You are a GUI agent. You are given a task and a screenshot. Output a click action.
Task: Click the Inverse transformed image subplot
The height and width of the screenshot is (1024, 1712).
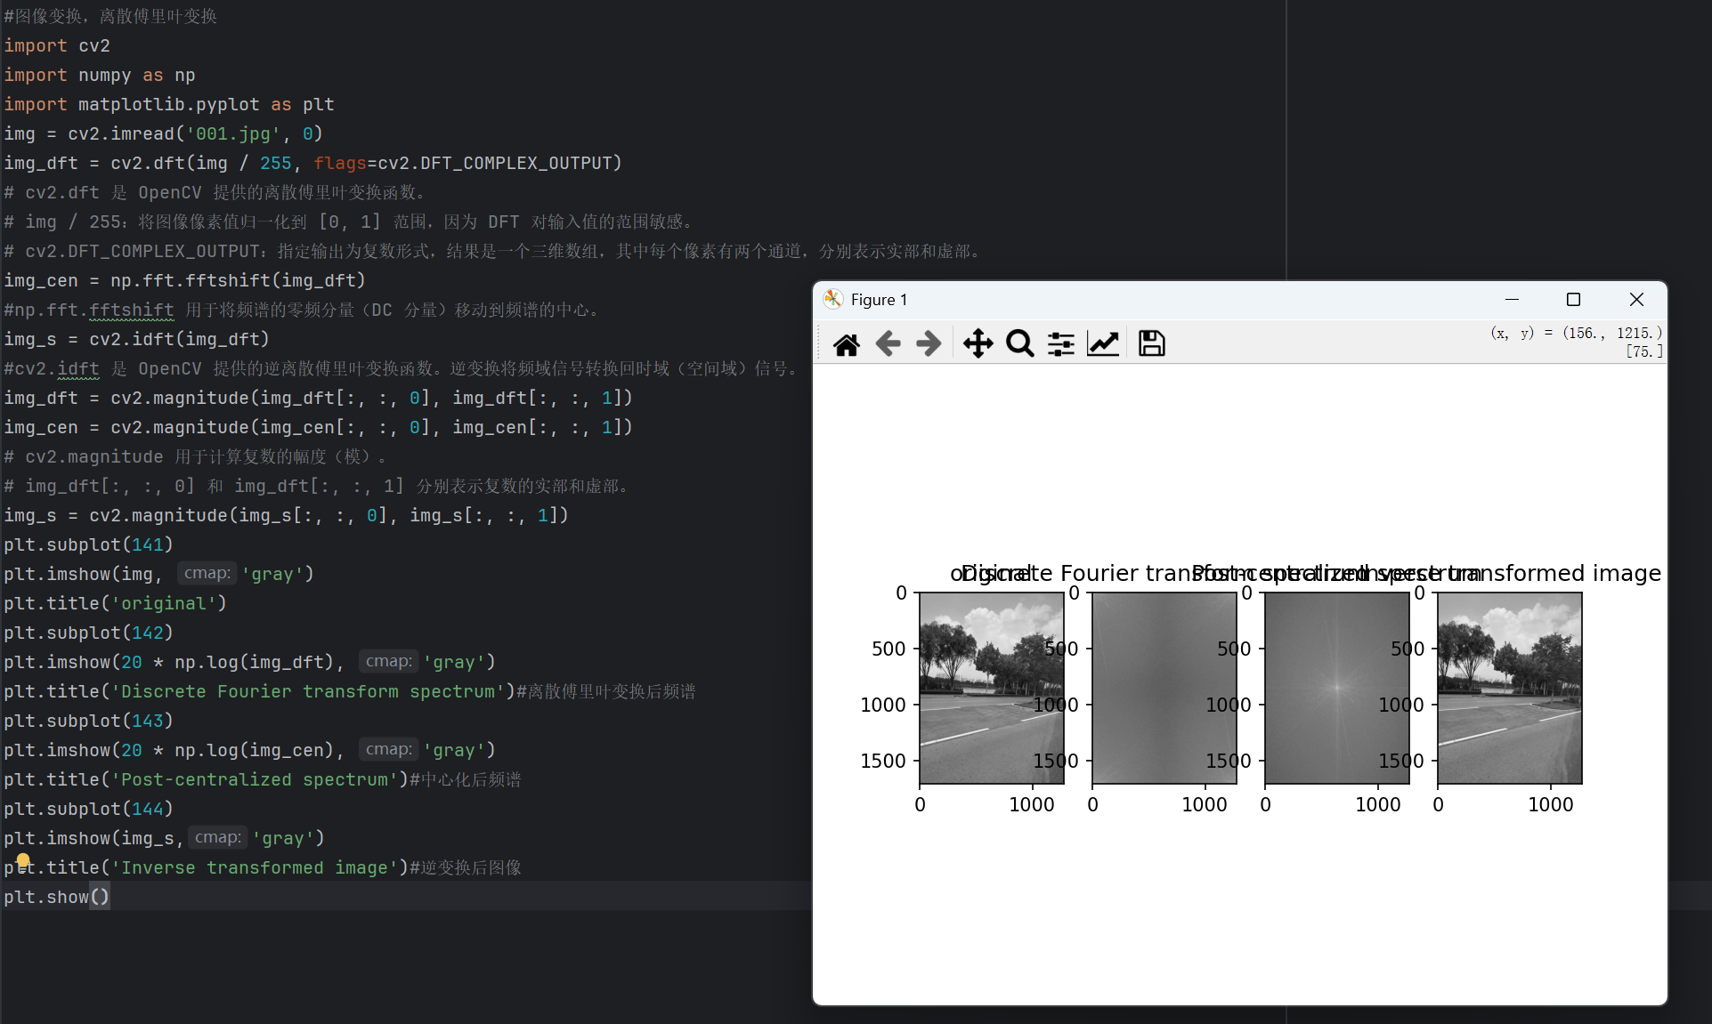pyautogui.click(x=1510, y=688)
